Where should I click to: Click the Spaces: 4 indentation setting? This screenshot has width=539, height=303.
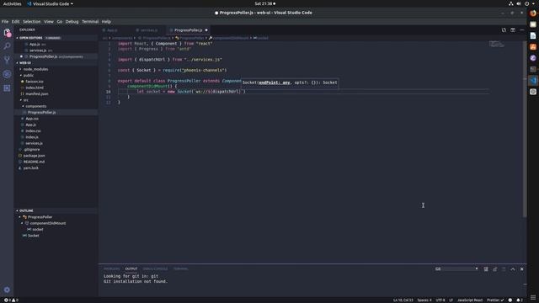coord(424,300)
